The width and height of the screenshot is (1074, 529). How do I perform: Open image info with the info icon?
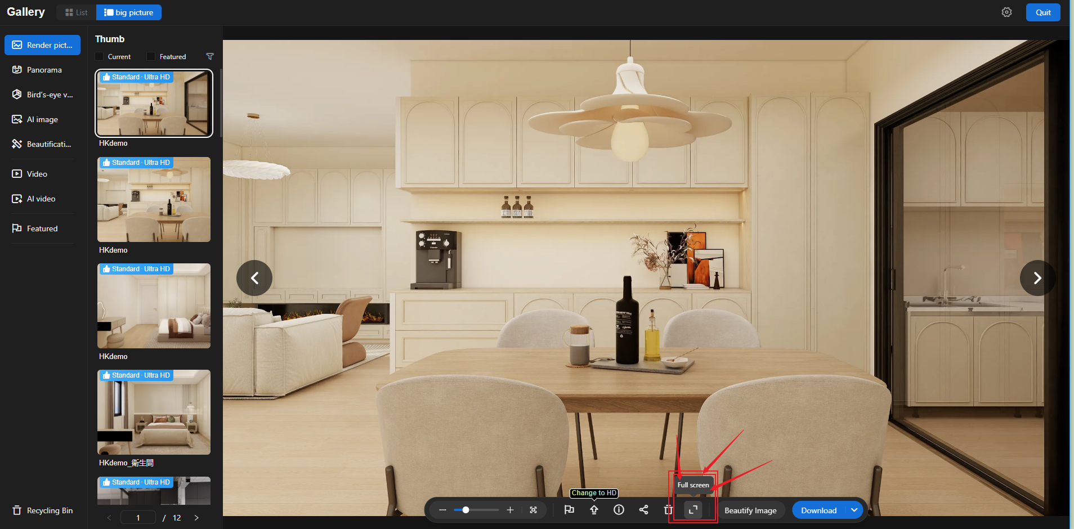pos(619,510)
